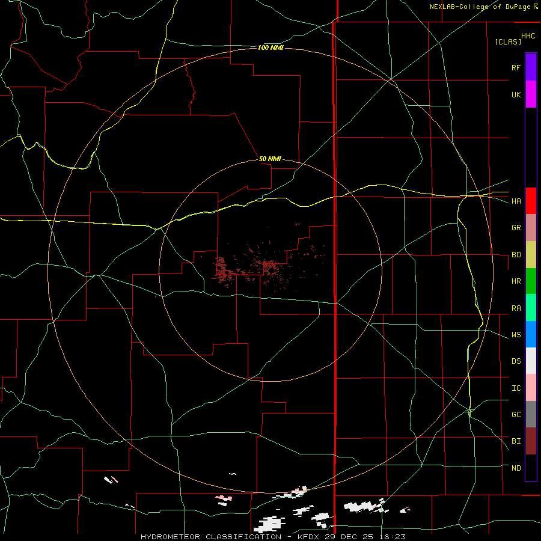The width and height of the screenshot is (541, 541).
Task: Click the RA mint green legend swatch
Action: [531, 308]
